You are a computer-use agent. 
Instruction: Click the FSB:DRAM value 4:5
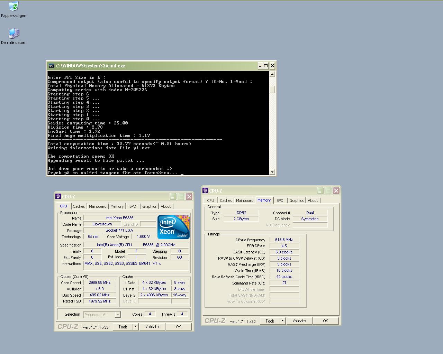point(284,246)
